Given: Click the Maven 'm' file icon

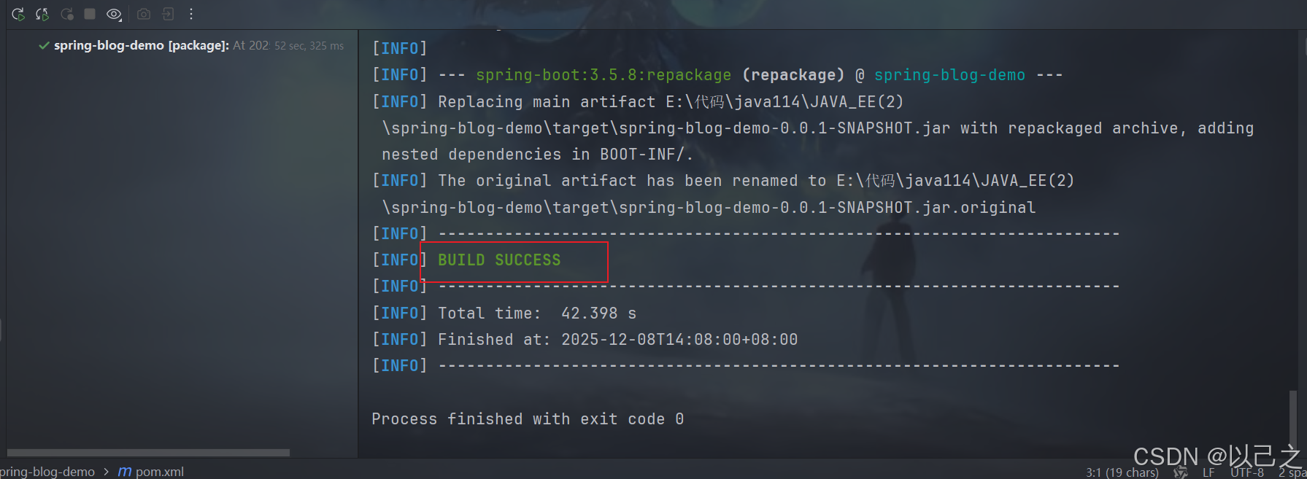Looking at the screenshot, I should 125,472.
